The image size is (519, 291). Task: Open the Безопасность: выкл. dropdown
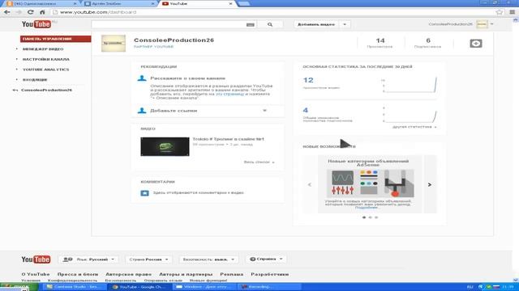click(208, 259)
